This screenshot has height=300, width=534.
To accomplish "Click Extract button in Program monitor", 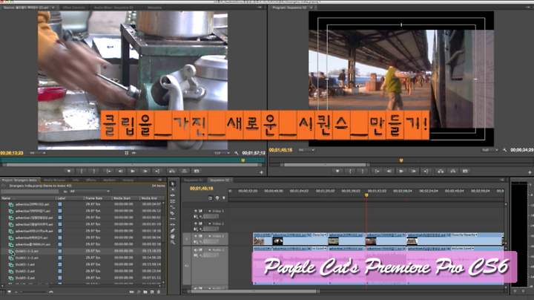I will 452,171.
